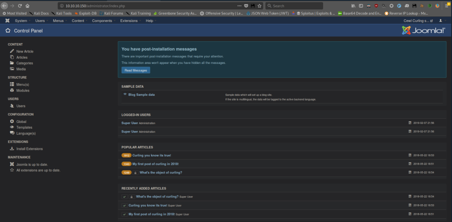This screenshot has height=222, width=452.
Task: Toggle published check for 'What's the object of curling?'
Action: (x=124, y=197)
